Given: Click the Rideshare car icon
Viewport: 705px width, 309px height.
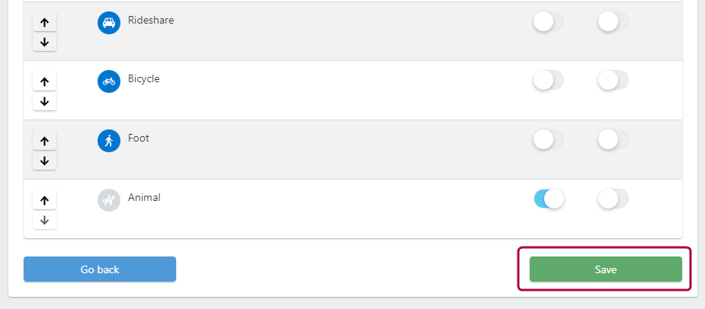Looking at the screenshot, I should [109, 23].
